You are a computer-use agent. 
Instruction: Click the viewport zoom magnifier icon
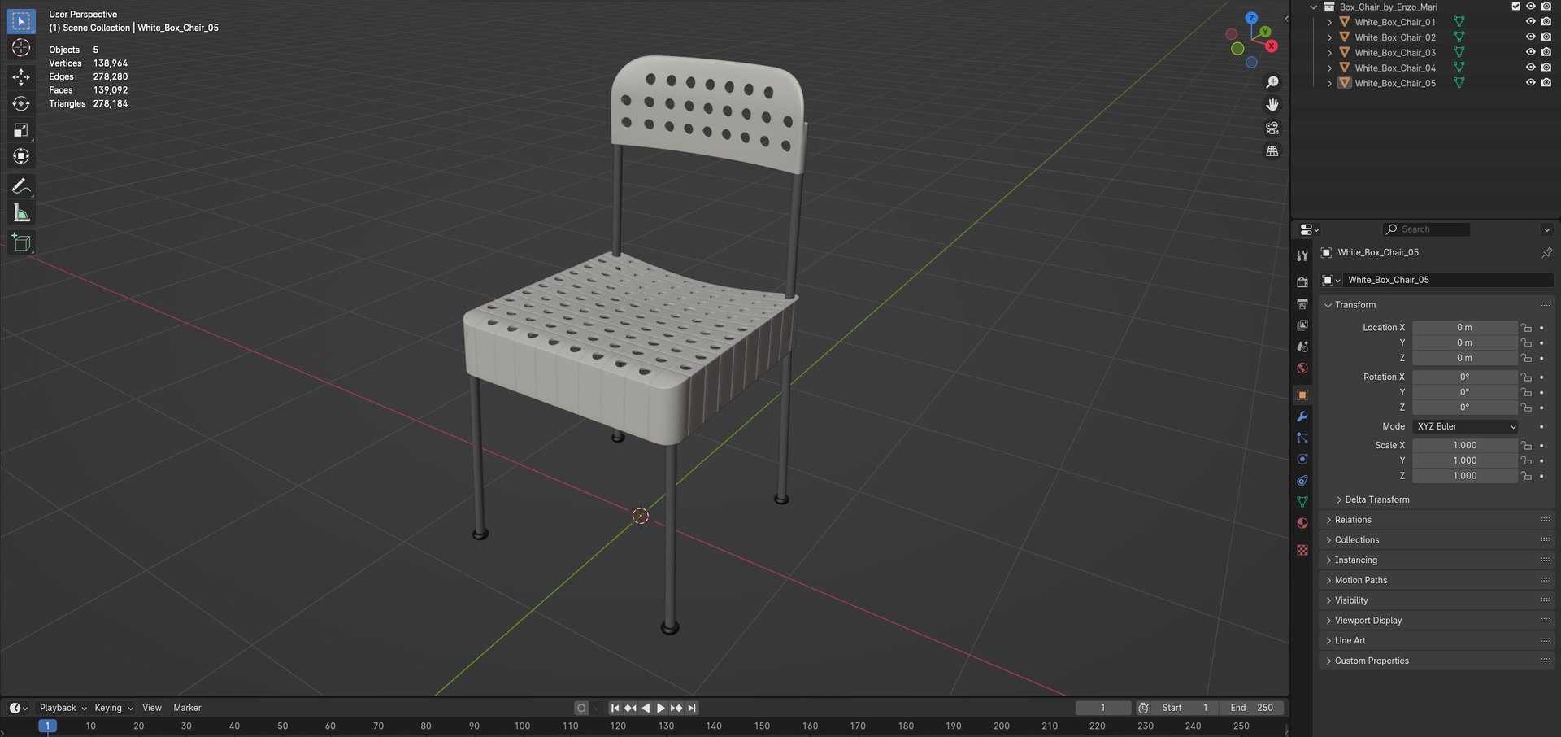pos(1272,82)
